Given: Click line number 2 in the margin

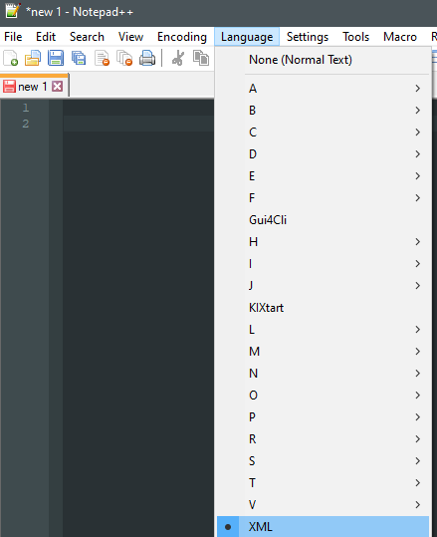Looking at the screenshot, I should tap(26, 124).
